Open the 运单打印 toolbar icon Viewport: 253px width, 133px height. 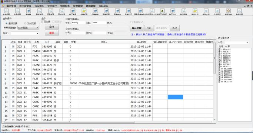click(x=129, y=12)
